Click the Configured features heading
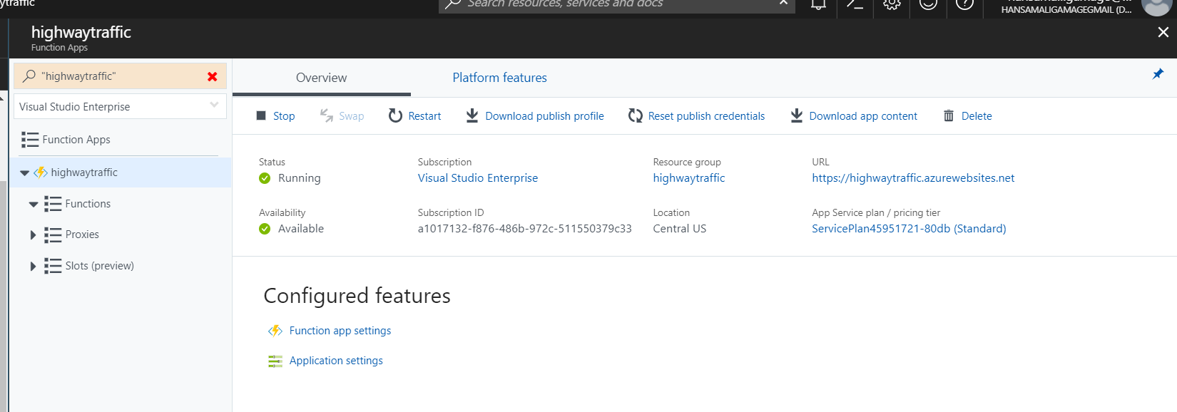This screenshot has width=1177, height=412. click(357, 296)
